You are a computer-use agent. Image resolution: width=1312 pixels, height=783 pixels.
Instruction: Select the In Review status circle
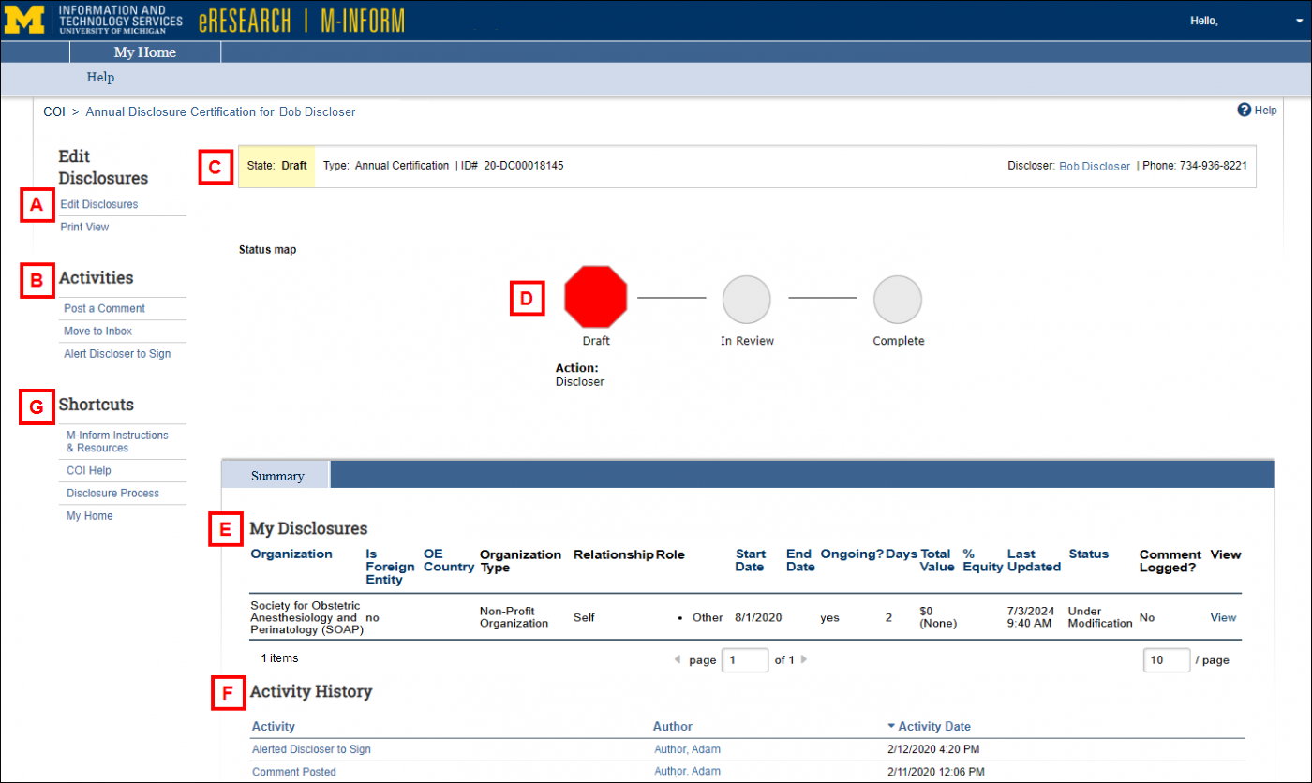pos(747,299)
